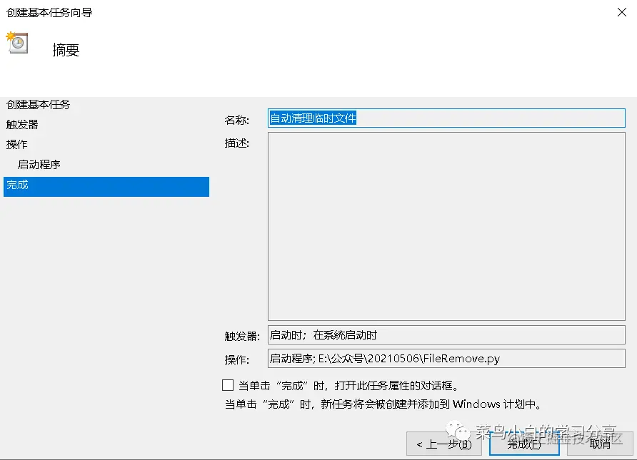Close the 创建基本任务向导 dialog
Screen dimensions: 637x460
tap(621, 12)
